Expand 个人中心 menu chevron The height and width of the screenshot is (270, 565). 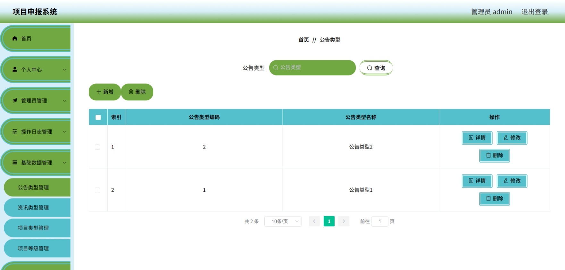pyautogui.click(x=64, y=69)
